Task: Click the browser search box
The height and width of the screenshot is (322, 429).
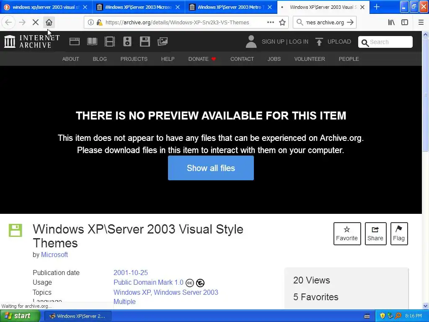Action: (325, 23)
